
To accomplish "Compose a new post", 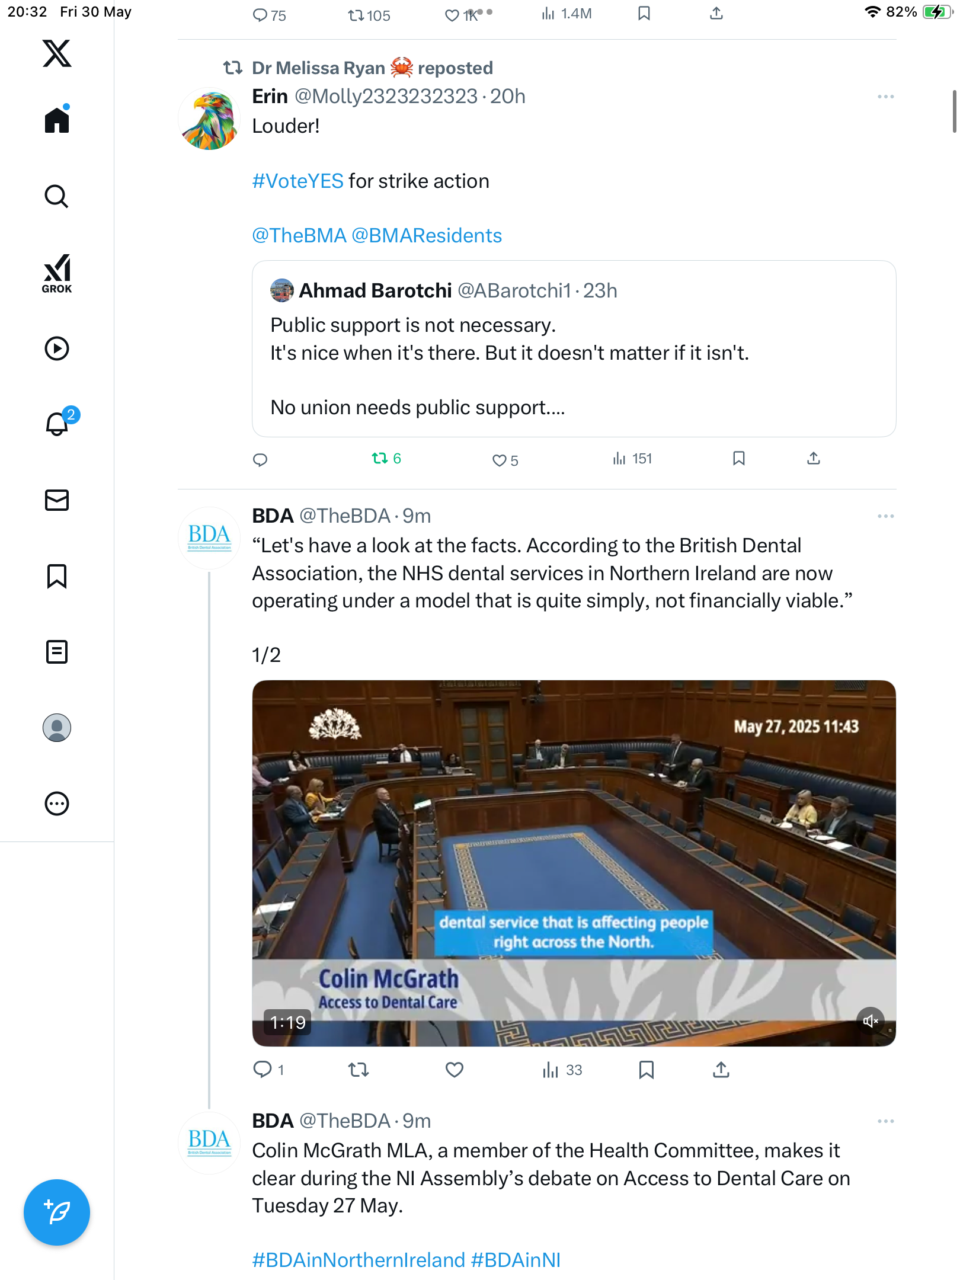I will tap(57, 1212).
